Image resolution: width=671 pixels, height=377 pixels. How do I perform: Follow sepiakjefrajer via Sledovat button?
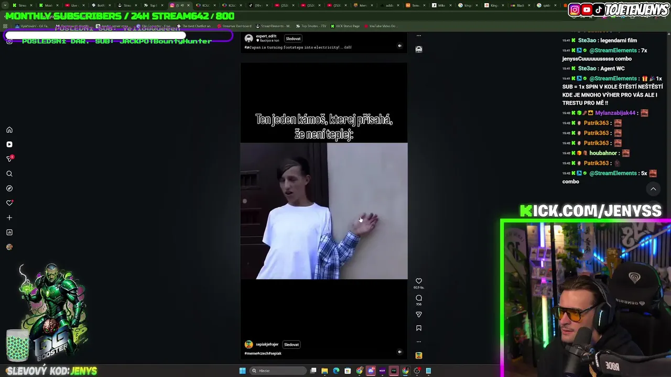pos(291,345)
